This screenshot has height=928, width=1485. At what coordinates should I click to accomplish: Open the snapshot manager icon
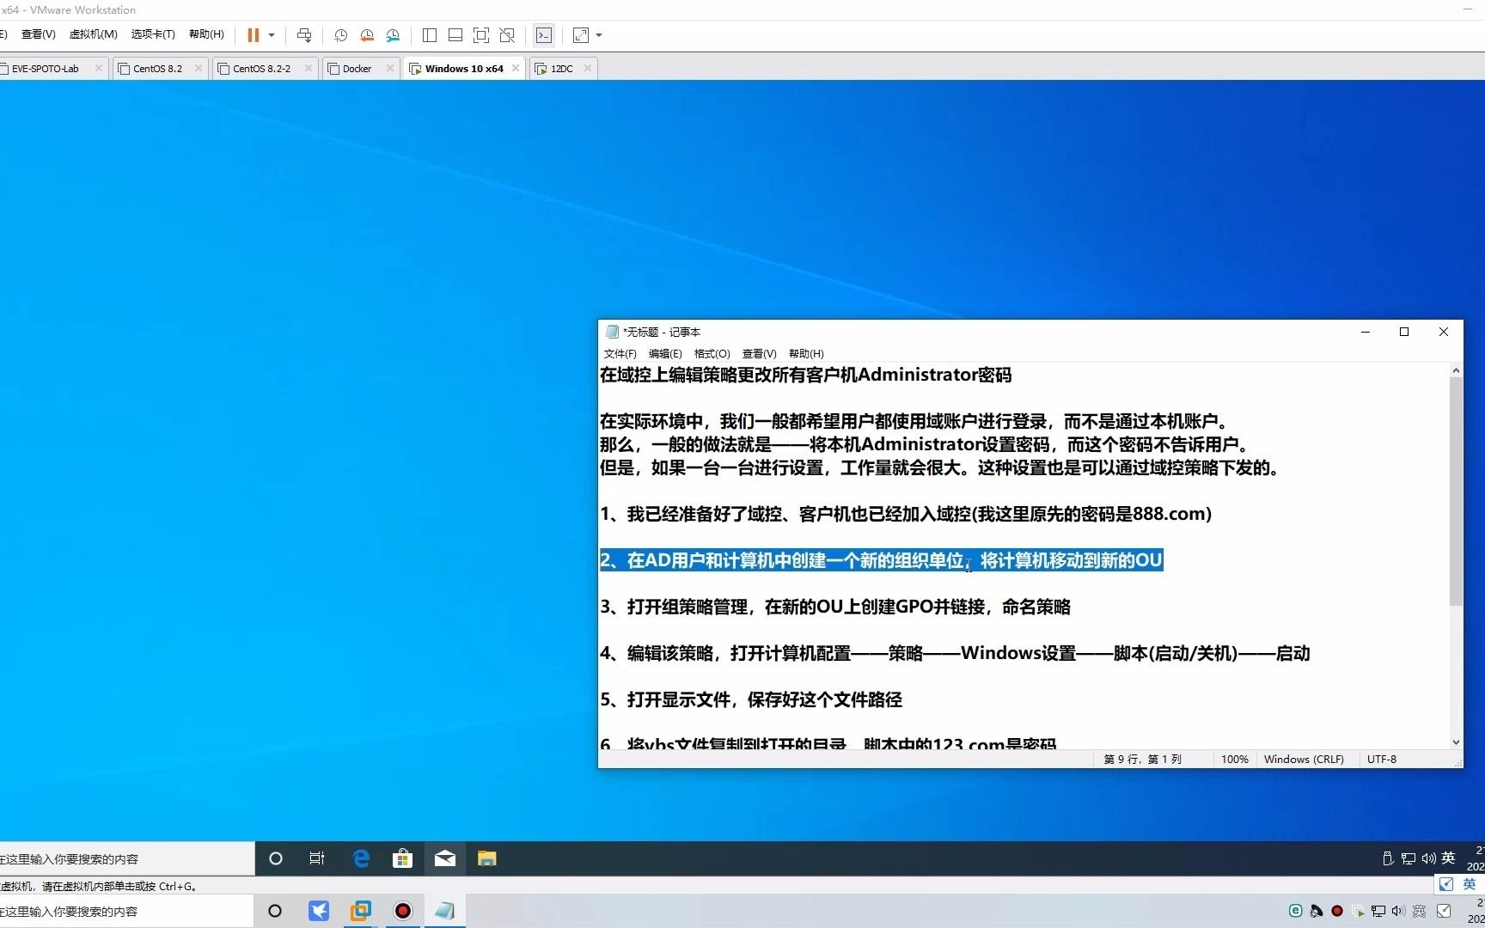click(x=393, y=35)
